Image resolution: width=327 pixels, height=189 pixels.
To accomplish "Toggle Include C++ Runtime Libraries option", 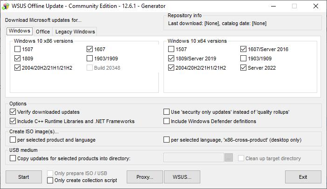I will pos(13,121).
